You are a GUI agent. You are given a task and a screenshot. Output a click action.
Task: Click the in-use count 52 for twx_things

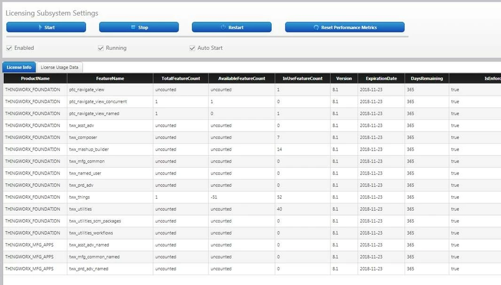click(x=280, y=197)
